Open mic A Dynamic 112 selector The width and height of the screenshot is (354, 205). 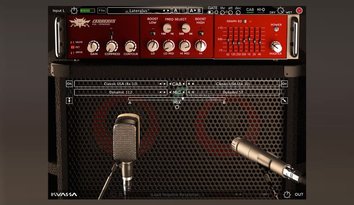coord(121,92)
